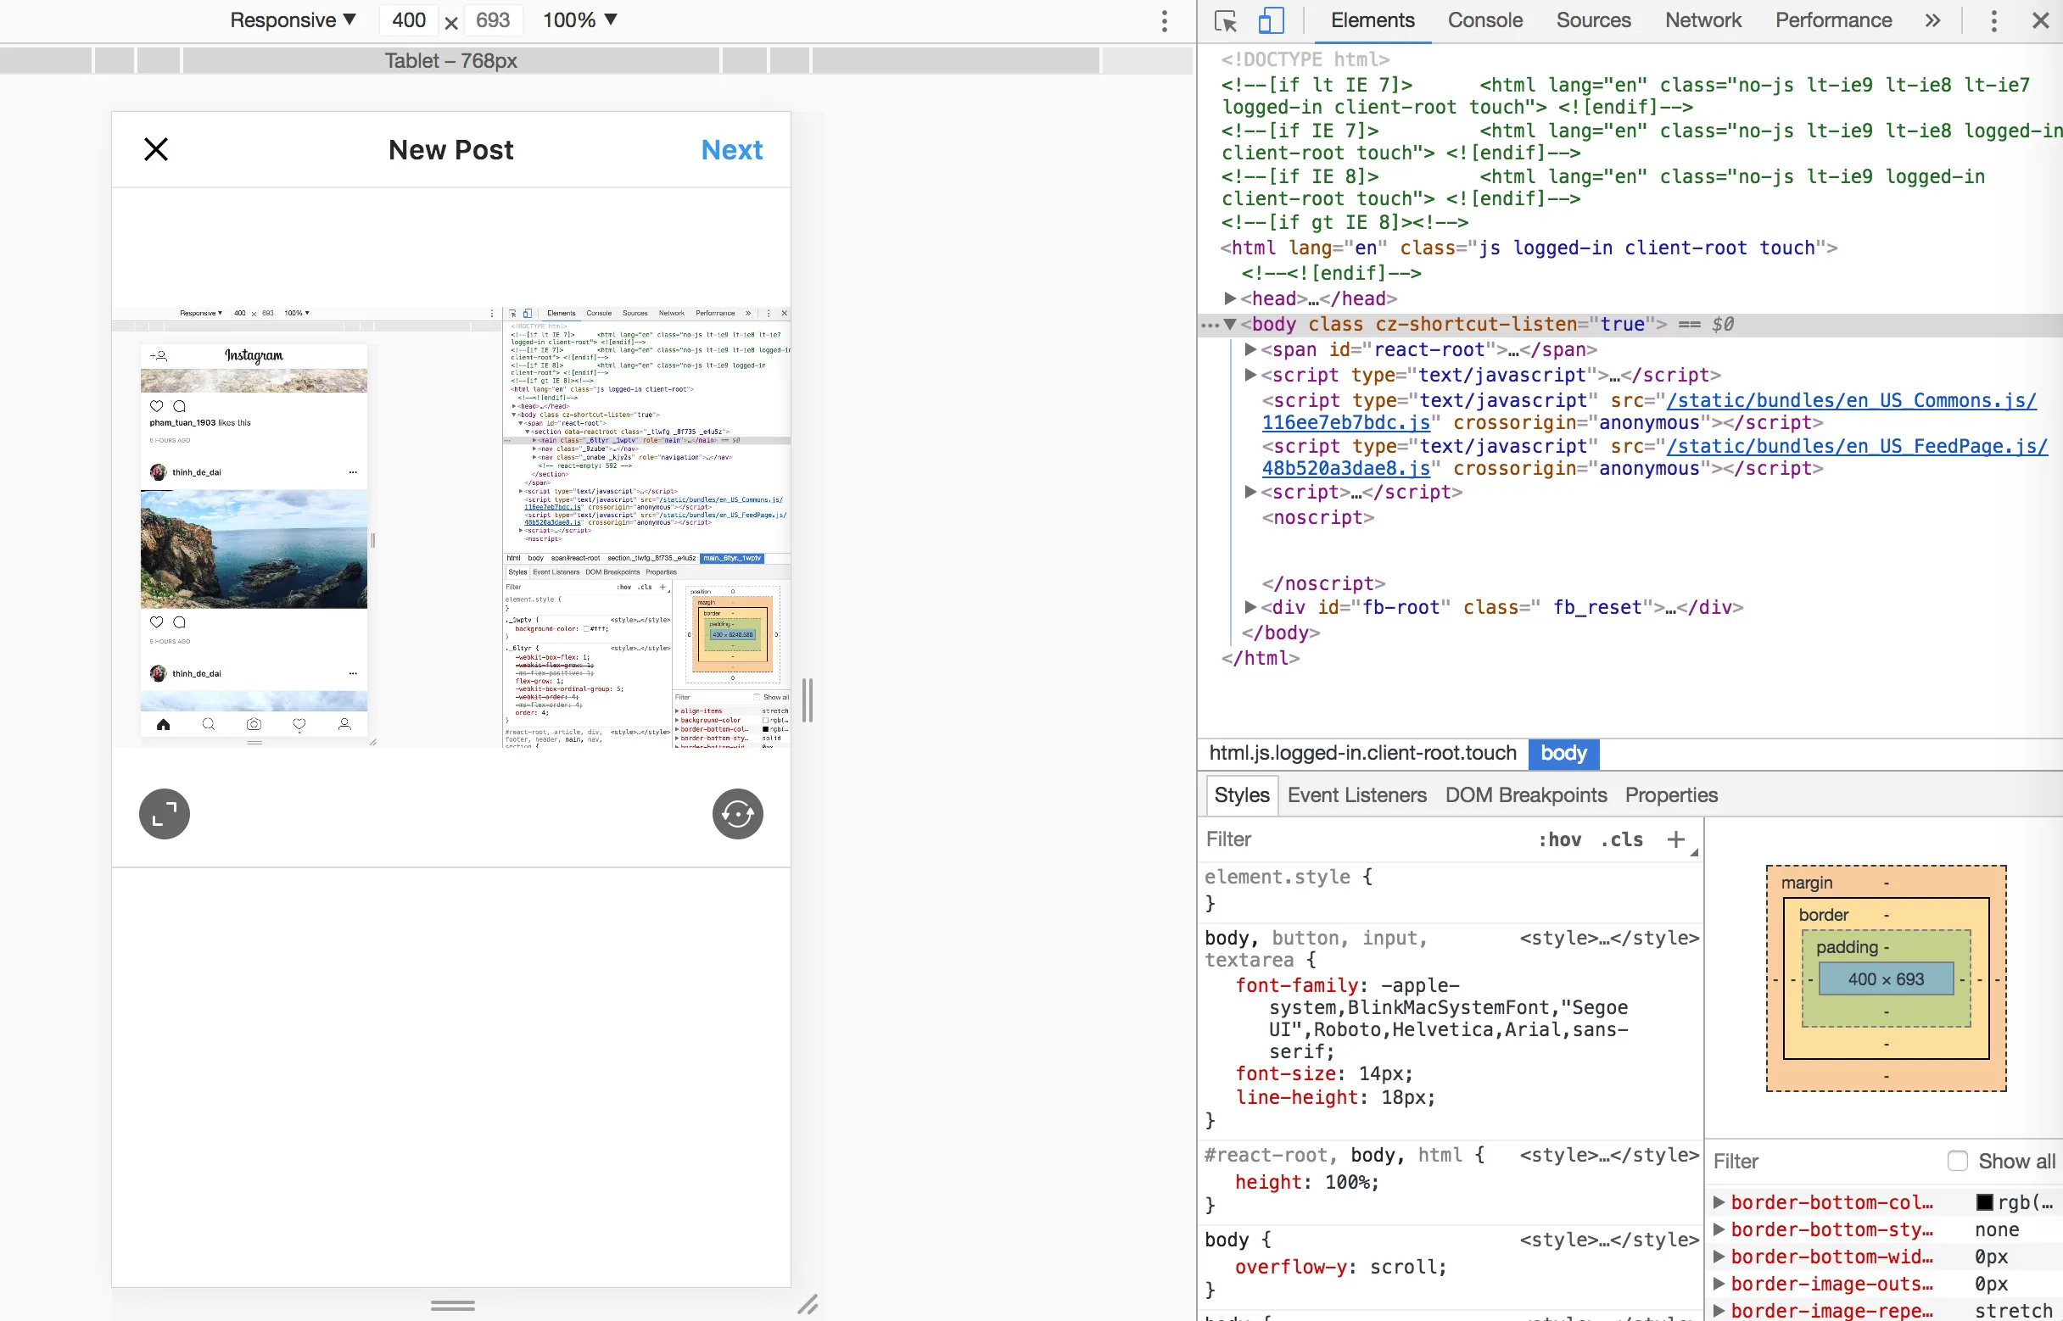The width and height of the screenshot is (2063, 1321).
Task: Select html.js.logged-in breadcrumb
Action: pyautogui.click(x=1362, y=753)
